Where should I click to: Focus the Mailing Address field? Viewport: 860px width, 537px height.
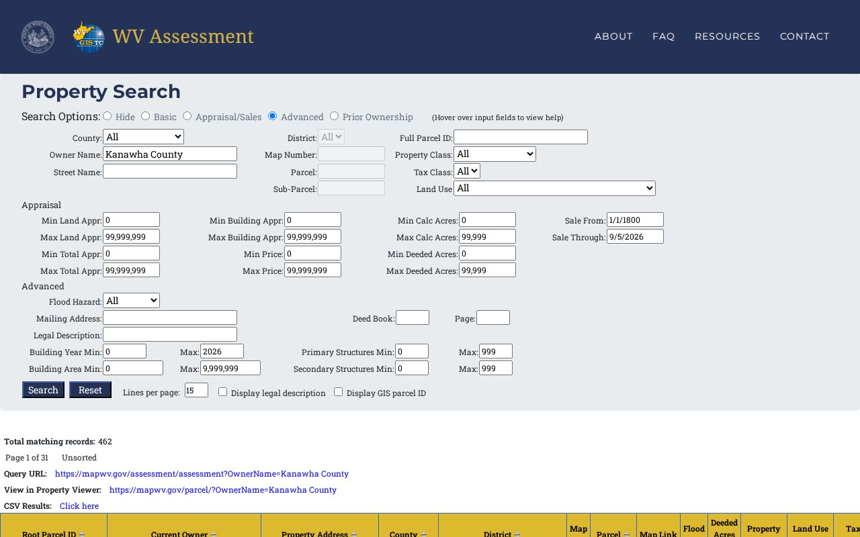(x=170, y=318)
